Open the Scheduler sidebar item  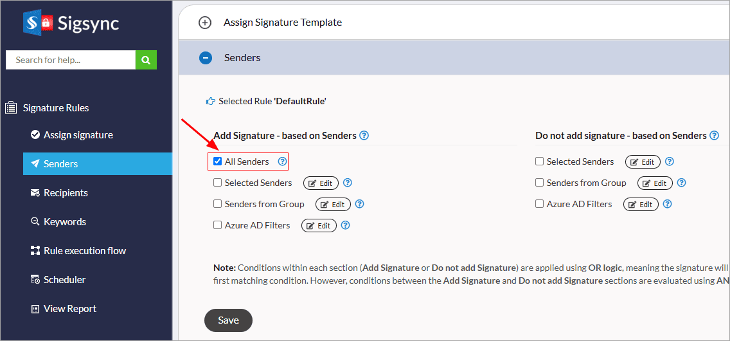[x=64, y=280]
